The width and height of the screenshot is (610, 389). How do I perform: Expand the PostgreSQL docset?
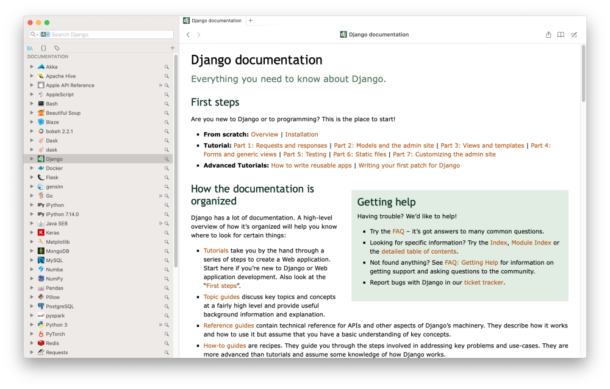(32, 306)
